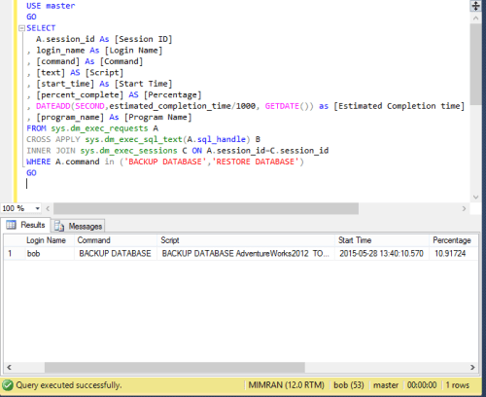This screenshot has width=486, height=397.
Task: Click the 'INNER JOIN sys.dm_exec_sessions' line
Action: [178, 151]
